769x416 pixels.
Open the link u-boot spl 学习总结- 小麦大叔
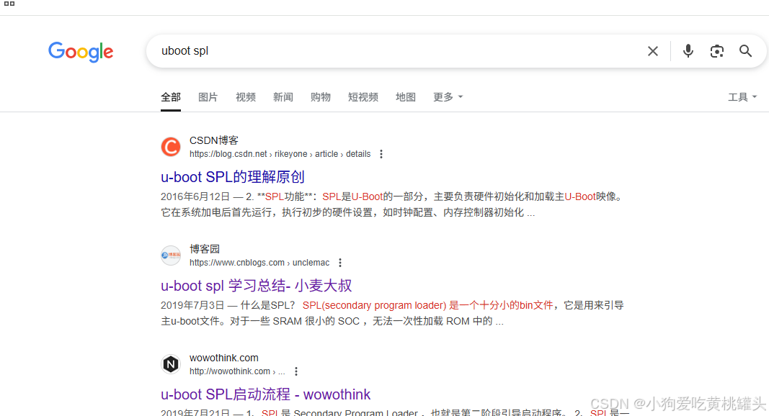(257, 286)
